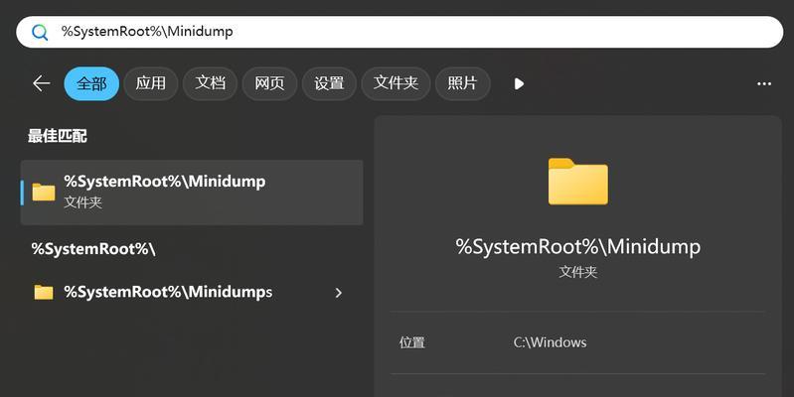Click the folder icon of the best match

[x=44, y=193]
